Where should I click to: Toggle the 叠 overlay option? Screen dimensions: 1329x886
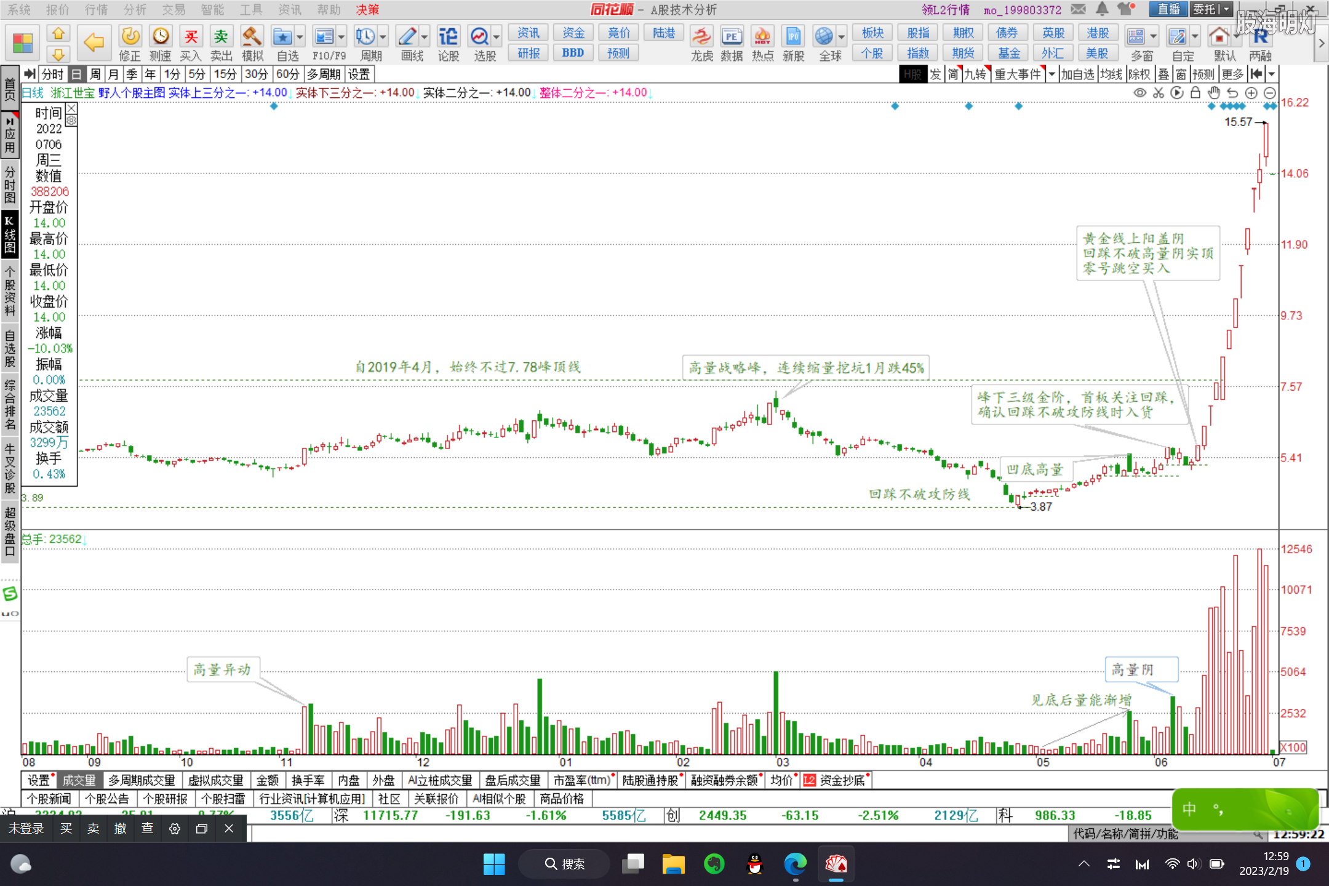pos(1163,74)
